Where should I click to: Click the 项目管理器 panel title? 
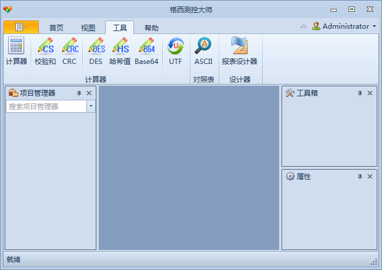click(x=38, y=93)
